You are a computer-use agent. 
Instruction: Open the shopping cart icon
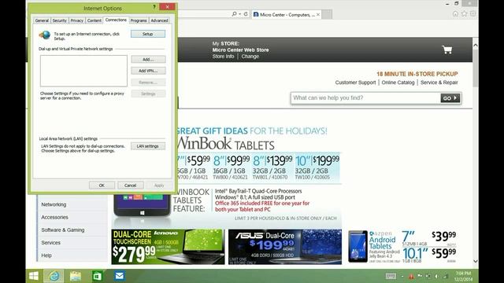pos(447,50)
